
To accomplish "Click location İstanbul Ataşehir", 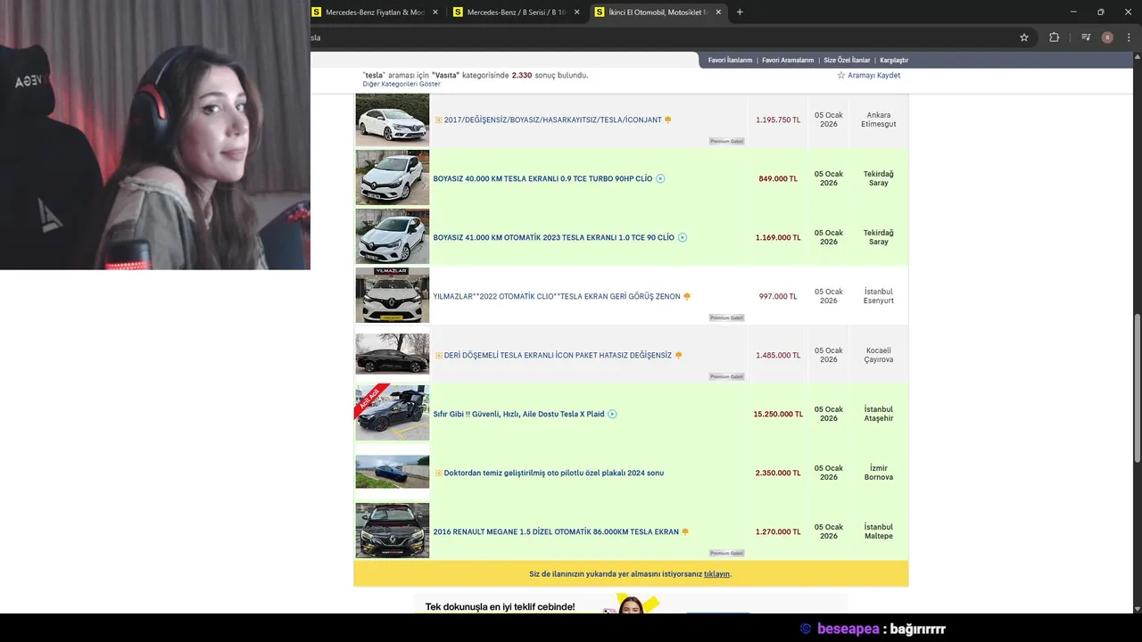I will (879, 414).
